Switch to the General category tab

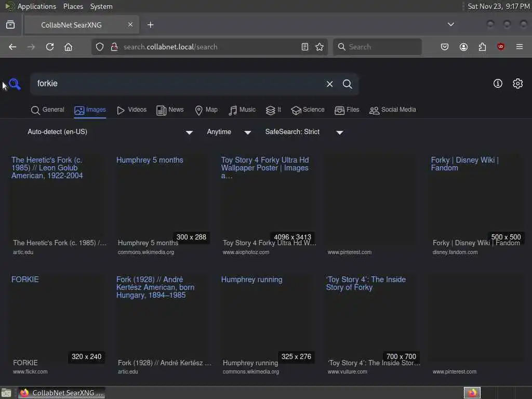[x=47, y=110]
